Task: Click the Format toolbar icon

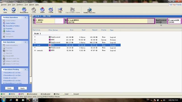Action: [x=51, y=10]
